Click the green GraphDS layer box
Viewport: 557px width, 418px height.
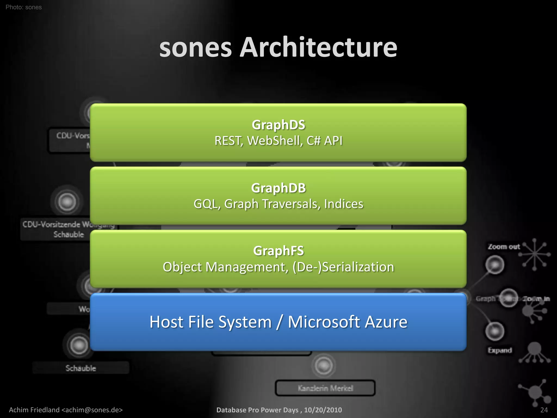click(278, 133)
